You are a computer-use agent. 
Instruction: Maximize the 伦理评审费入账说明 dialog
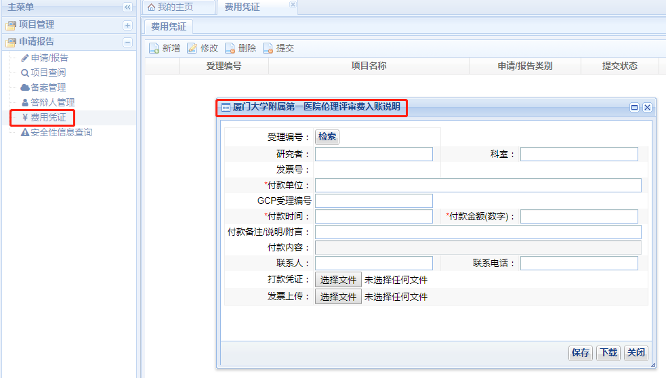point(635,107)
